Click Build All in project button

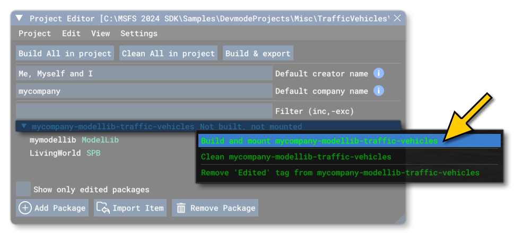point(65,53)
